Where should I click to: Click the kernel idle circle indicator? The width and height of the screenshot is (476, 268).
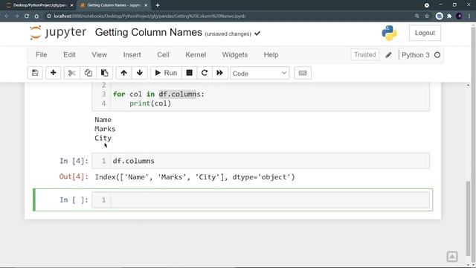point(437,55)
